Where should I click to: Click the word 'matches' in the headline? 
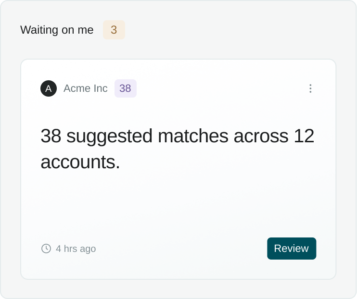click(193, 136)
